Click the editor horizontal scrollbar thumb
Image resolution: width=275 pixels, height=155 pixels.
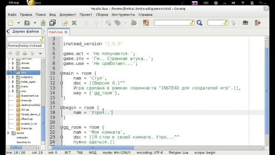93,147
